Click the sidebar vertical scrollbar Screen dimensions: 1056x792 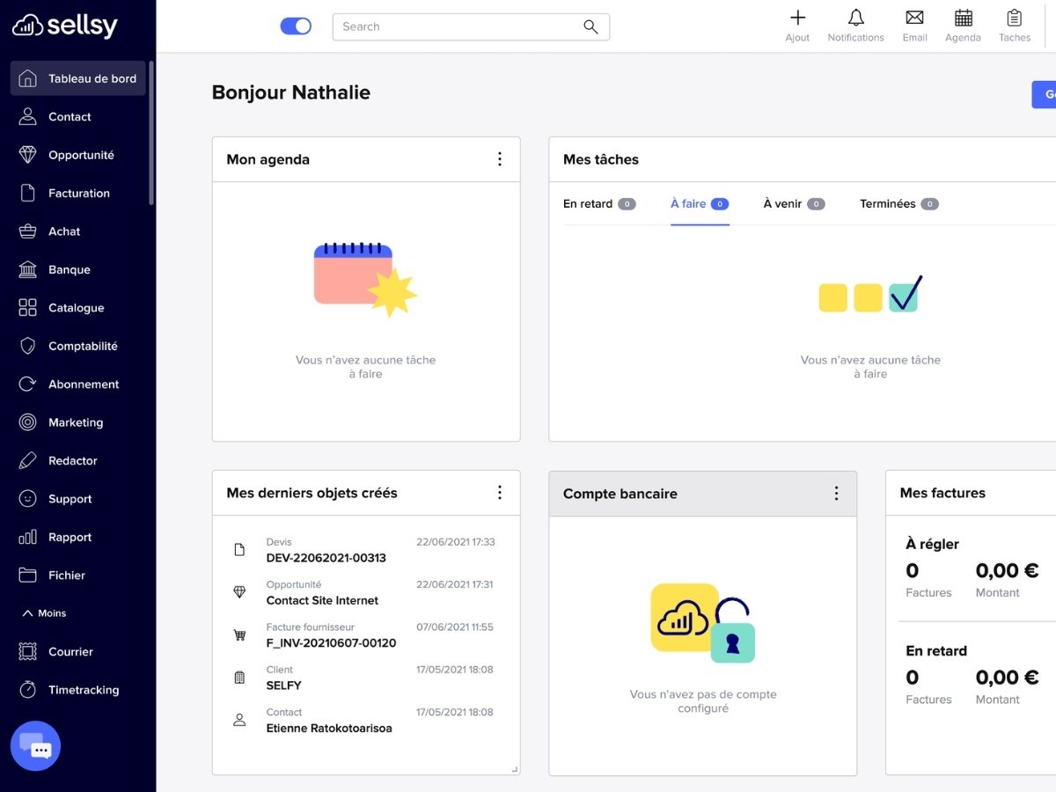click(x=151, y=134)
